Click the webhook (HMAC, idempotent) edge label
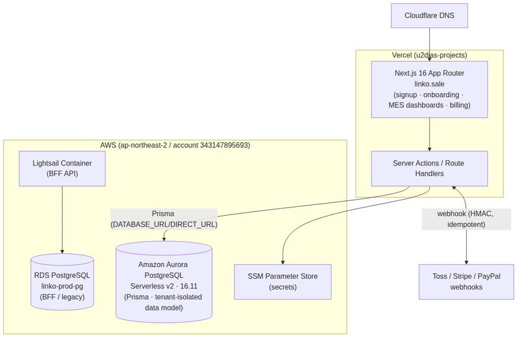The image size is (521, 340). point(466,219)
